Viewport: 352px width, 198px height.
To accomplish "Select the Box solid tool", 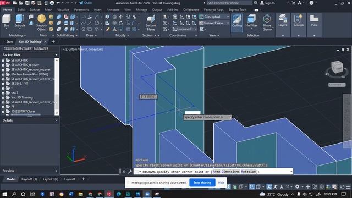I will (x=6, y=21).
